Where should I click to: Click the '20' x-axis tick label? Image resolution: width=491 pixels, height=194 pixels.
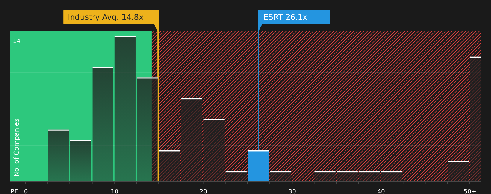tap(203, 191)
